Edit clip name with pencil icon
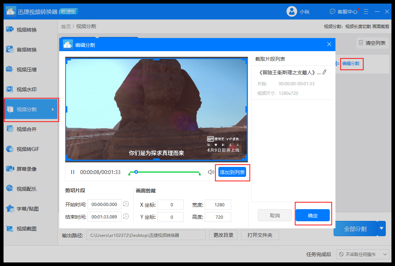The width and height of the screenshot is (395, 266). click(x=324, y=72)
